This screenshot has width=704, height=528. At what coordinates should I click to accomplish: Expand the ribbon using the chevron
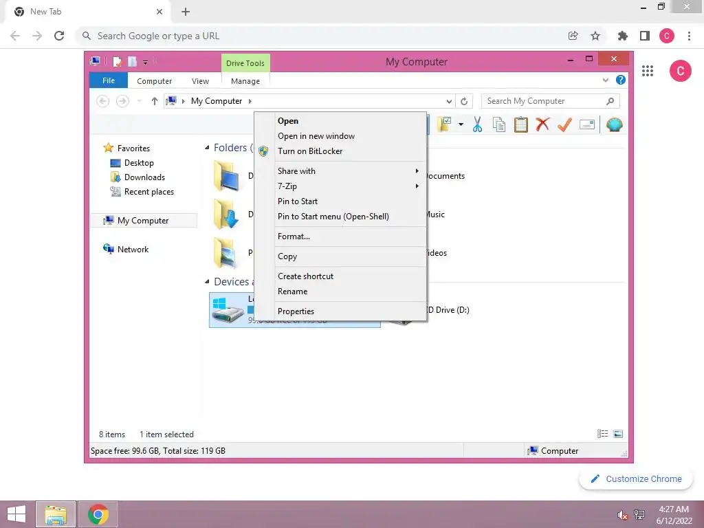pyautogui.click(x=605, y=80)
